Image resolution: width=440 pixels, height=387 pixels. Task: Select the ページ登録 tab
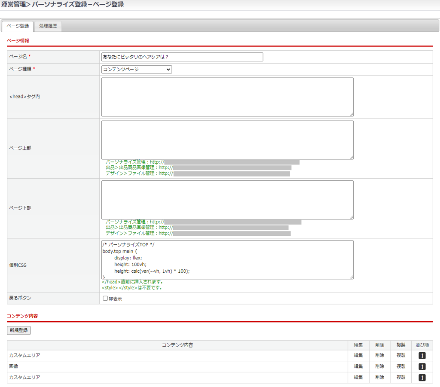coord(18,26)
